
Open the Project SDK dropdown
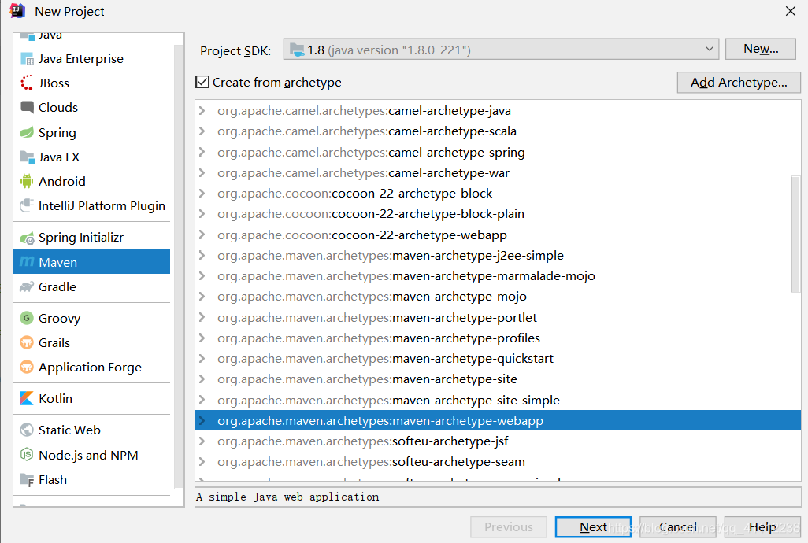(x=709, y=50)
